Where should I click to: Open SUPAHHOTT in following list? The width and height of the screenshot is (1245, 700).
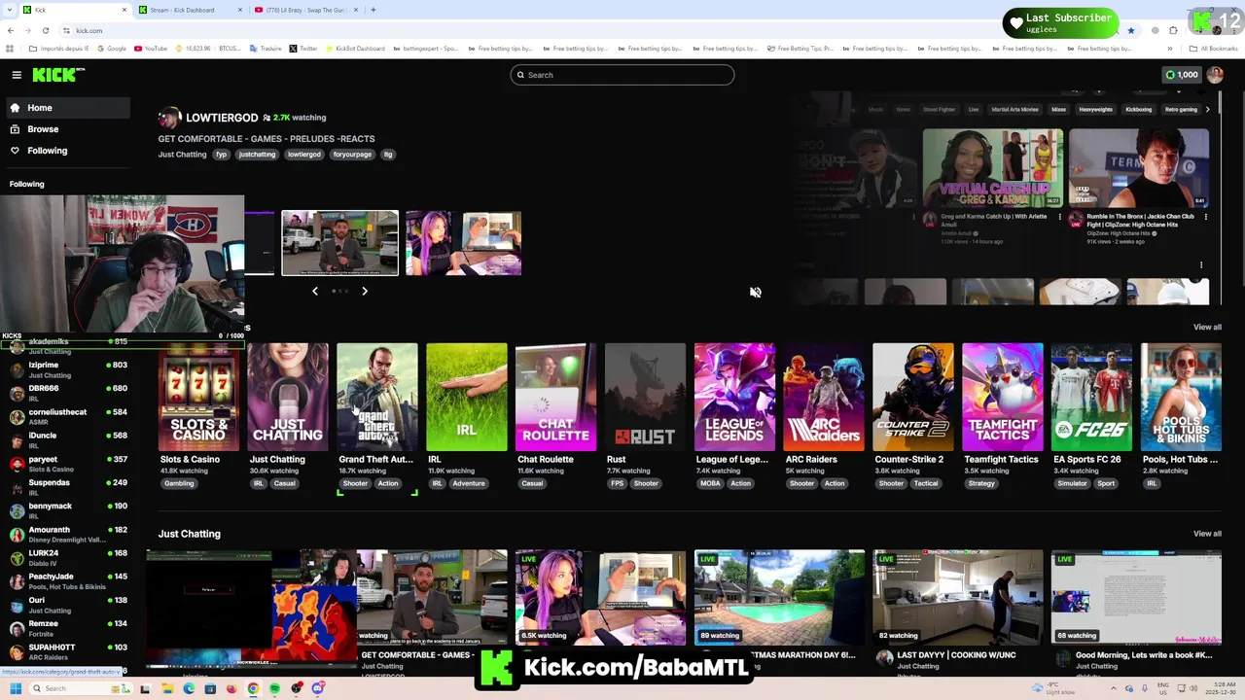coord(68,651)
